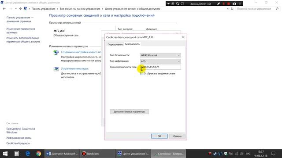Click the network name 'MTC_A3F'
The width and height of the screenshot is (282, 158).
tap(59, 31)
